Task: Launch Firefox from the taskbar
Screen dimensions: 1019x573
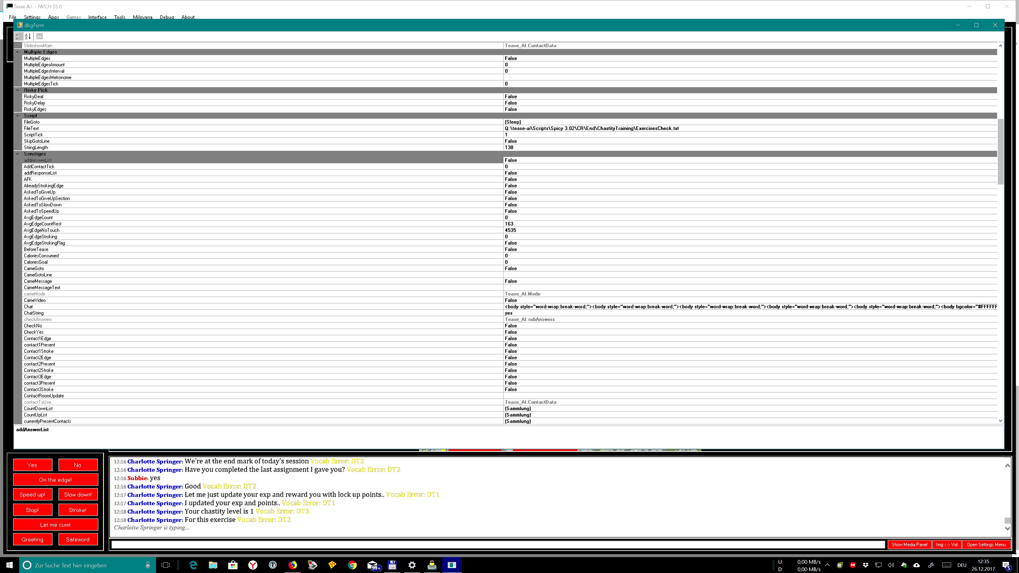Action: click(x=293, y=565)
